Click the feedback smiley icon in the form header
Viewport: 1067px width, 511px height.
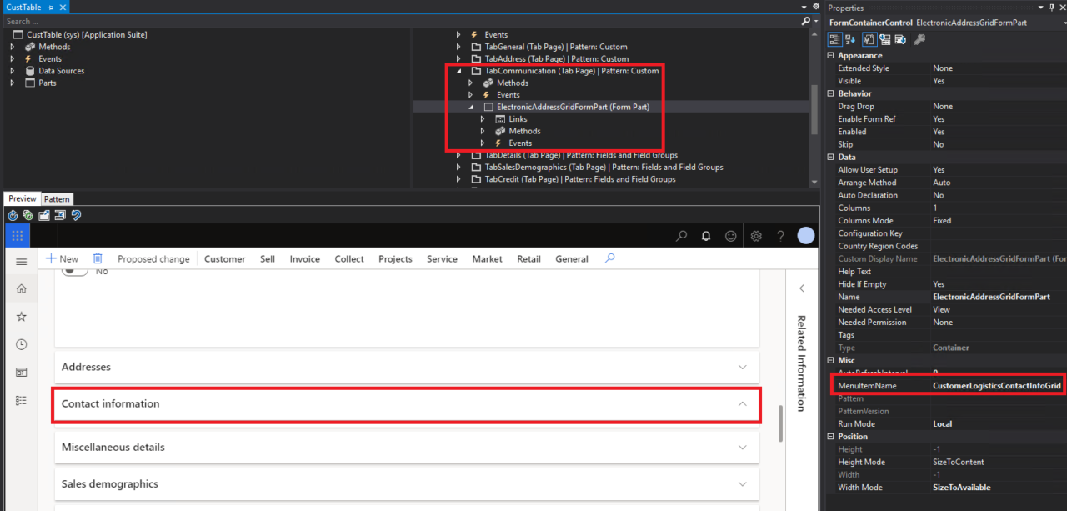(x=730, y=236)
